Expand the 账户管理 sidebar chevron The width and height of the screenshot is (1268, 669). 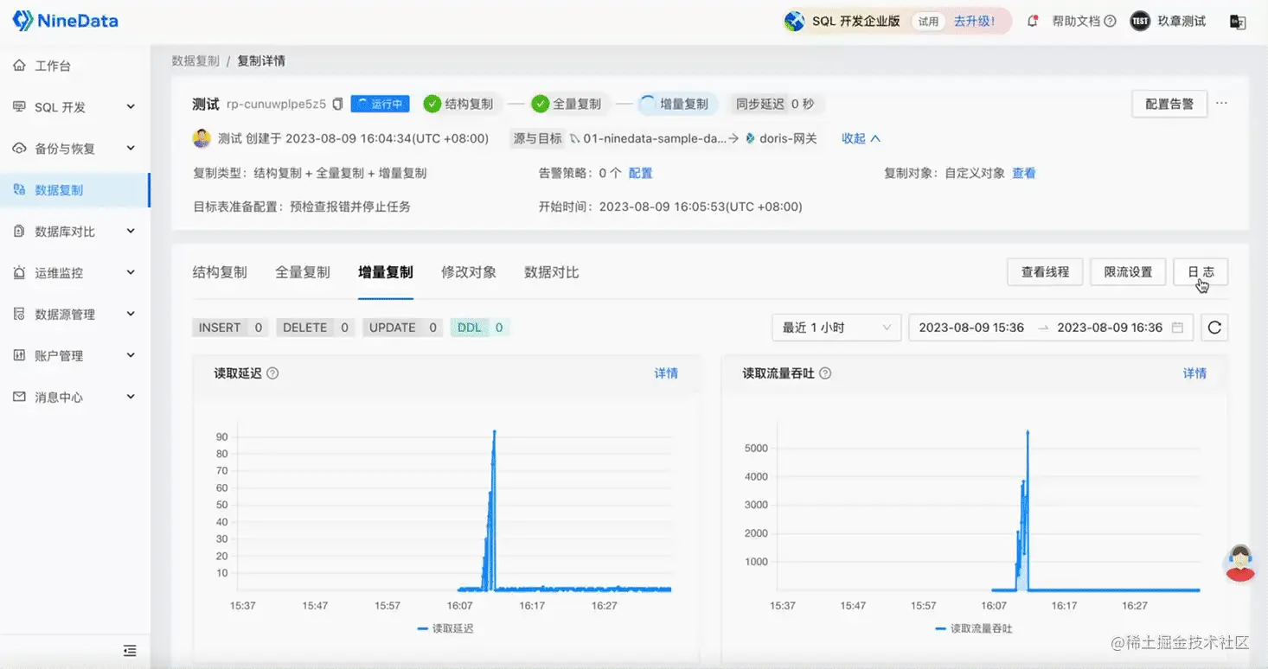pyautogui.click(x=131, y=356)
